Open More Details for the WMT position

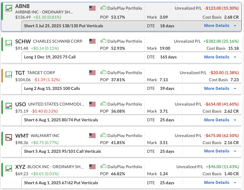pos(217,151)
